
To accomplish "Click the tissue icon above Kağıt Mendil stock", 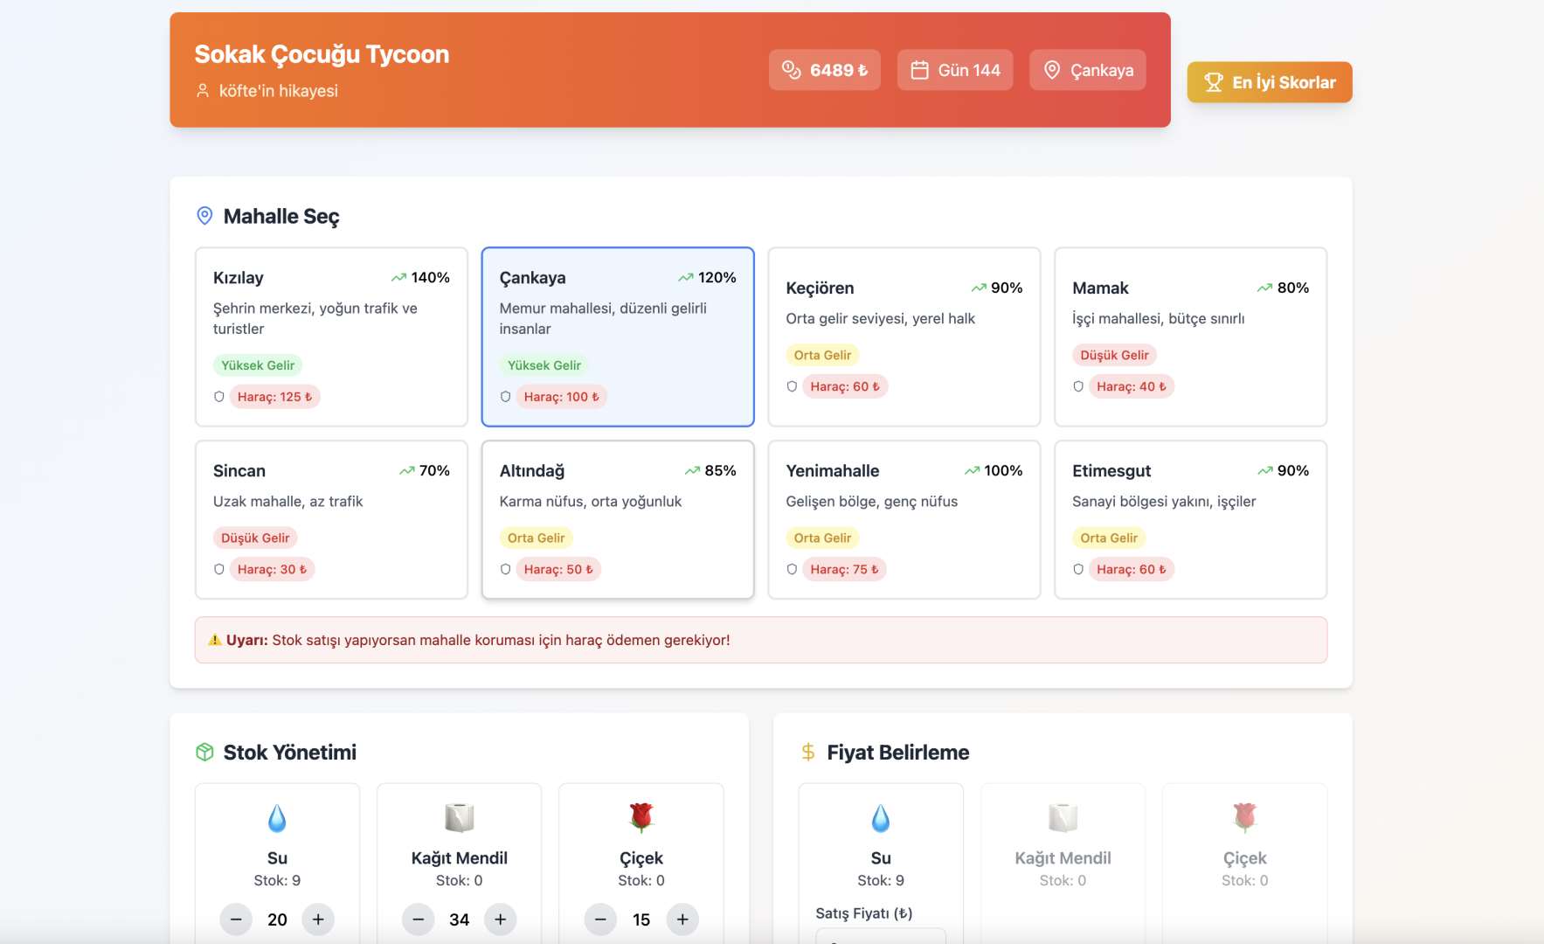I will coord(460,818).
